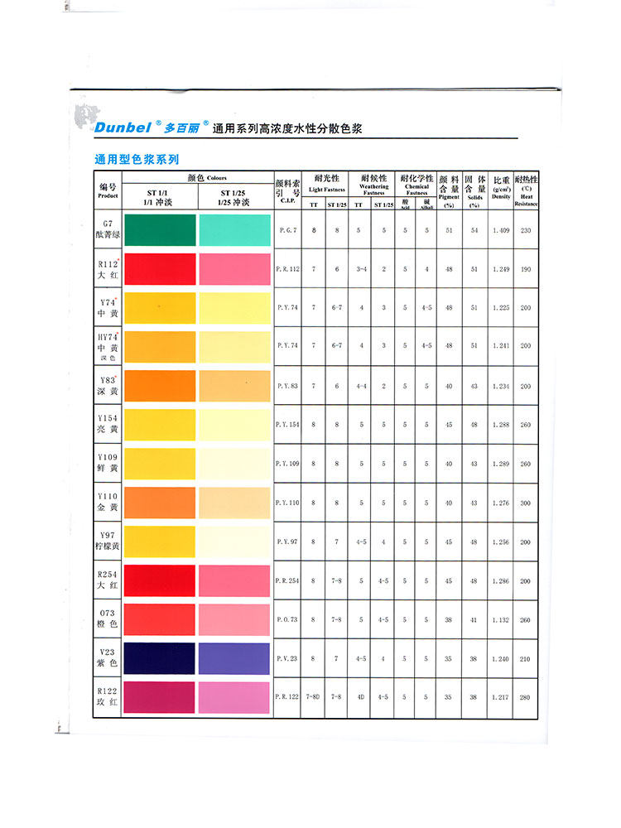This screenshot has width=621, height=828.
Task: Click the 'P.R.254' pigment index cell
Action: (x=287, y=581)
